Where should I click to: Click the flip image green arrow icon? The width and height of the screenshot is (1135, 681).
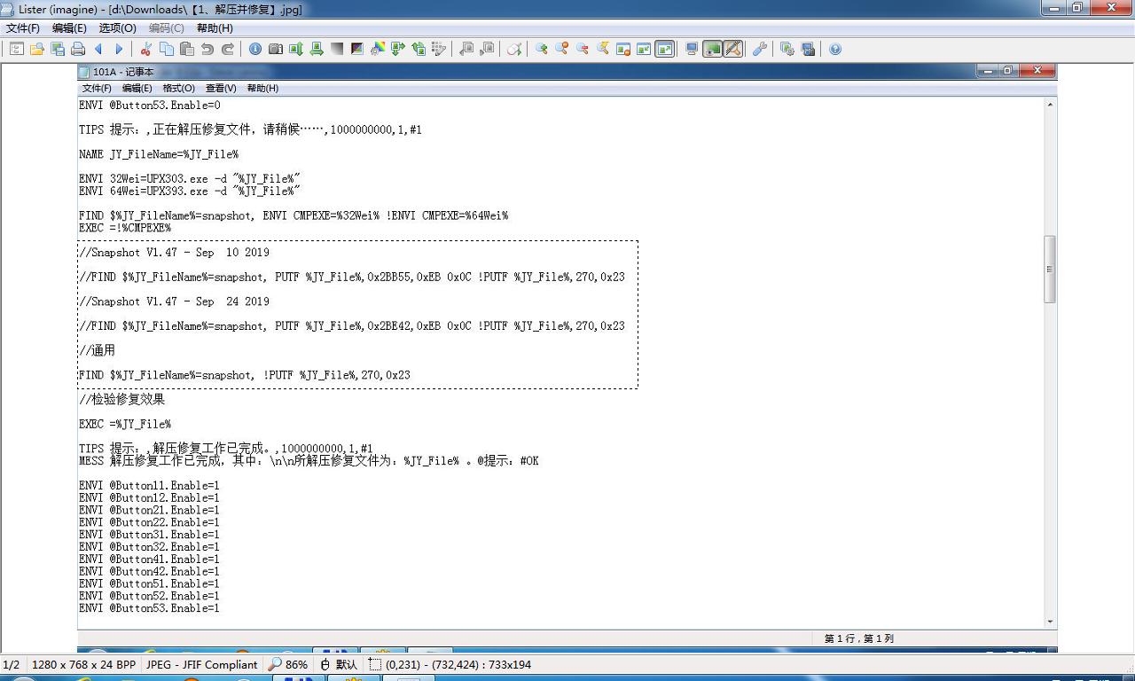[397, 49]
